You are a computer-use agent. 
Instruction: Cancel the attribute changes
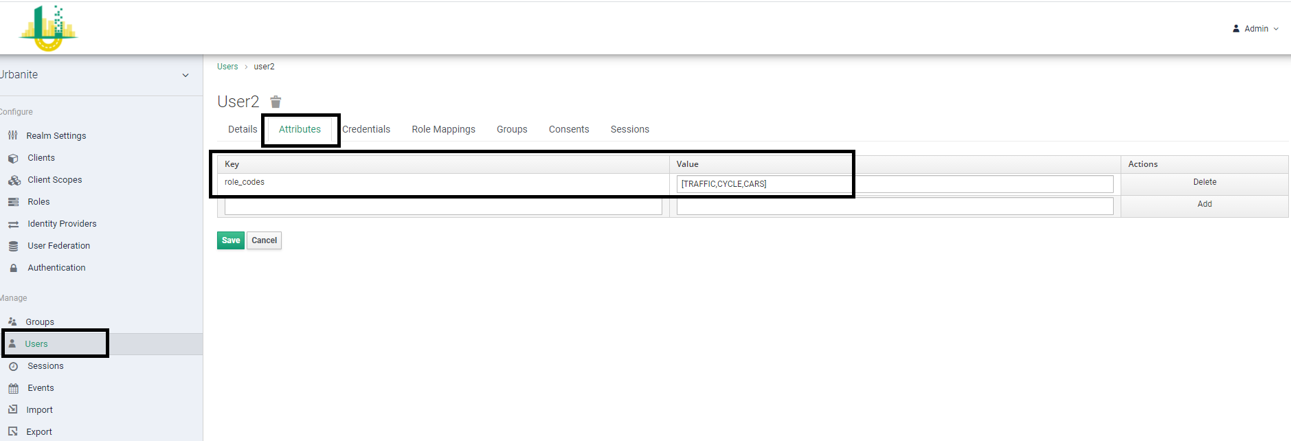pyautogui.click(x=264, y=240)
